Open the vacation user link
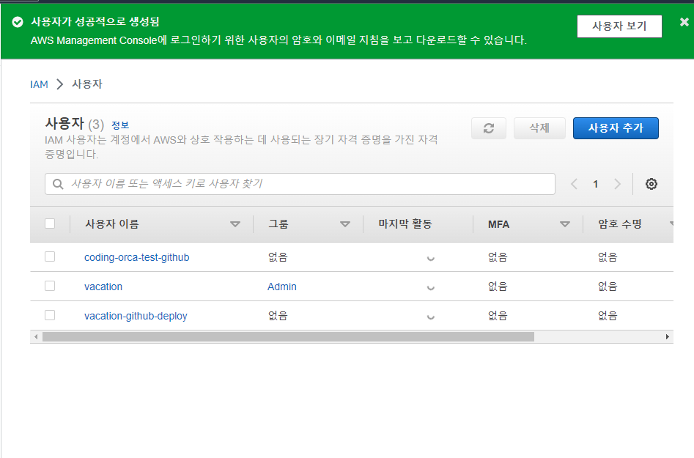This screenshot has width=694, height=458. point(103,287)
